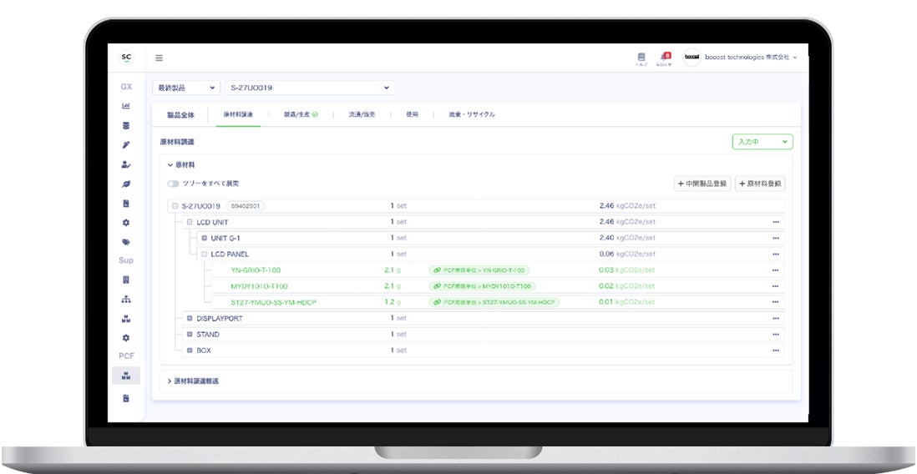Click the 中間製品登録 button
The height and width of the screenshot is (474, 917).
coord(702,184)
